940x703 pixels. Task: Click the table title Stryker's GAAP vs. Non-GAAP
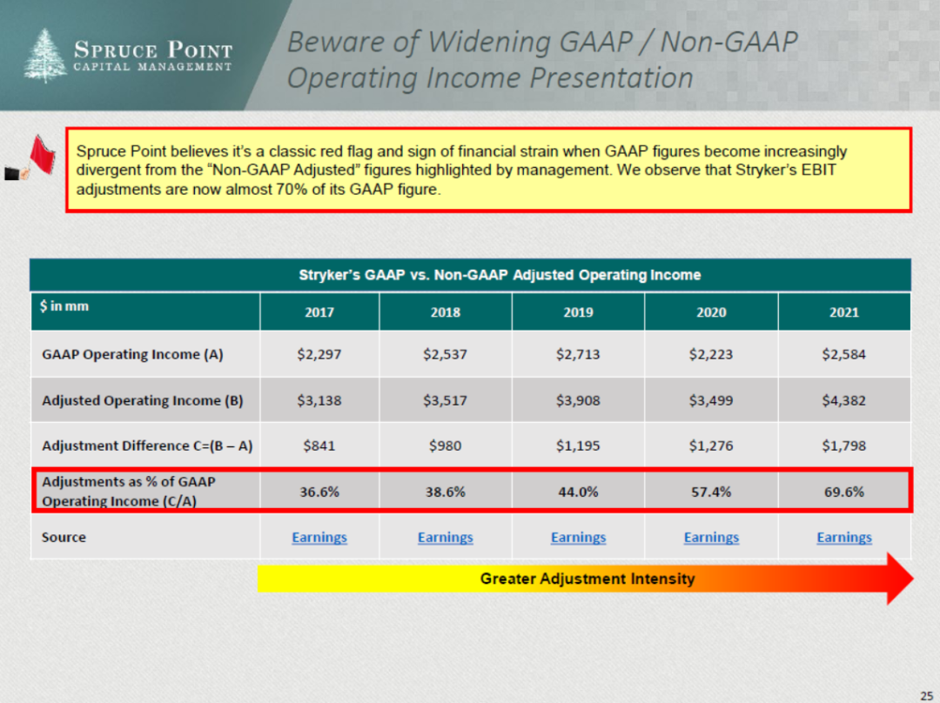point(500,275)
